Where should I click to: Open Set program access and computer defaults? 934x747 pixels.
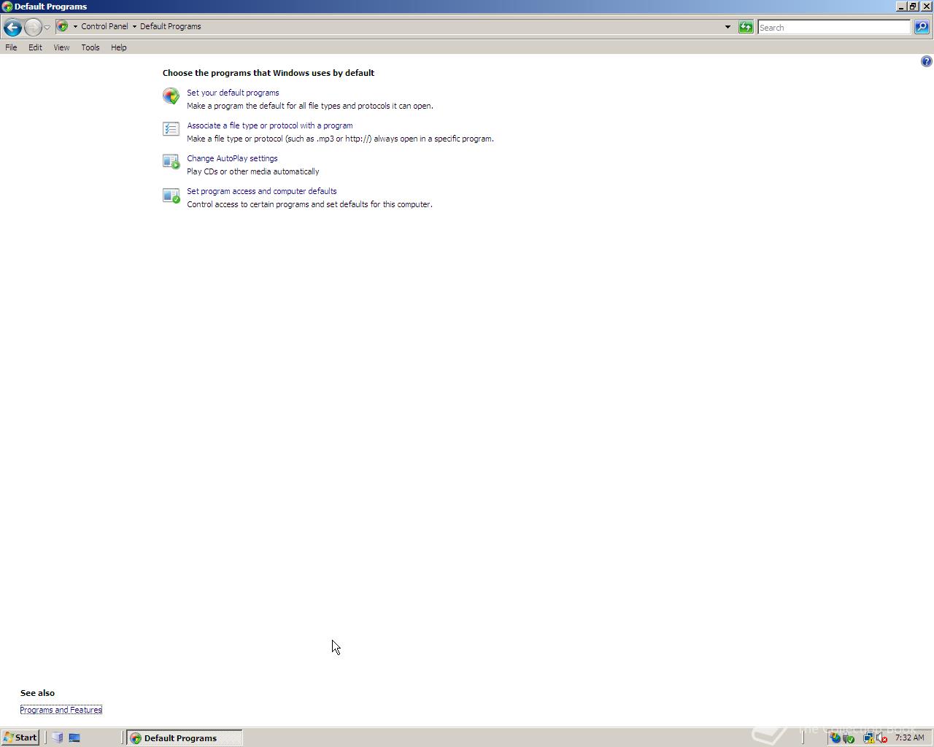262,191
